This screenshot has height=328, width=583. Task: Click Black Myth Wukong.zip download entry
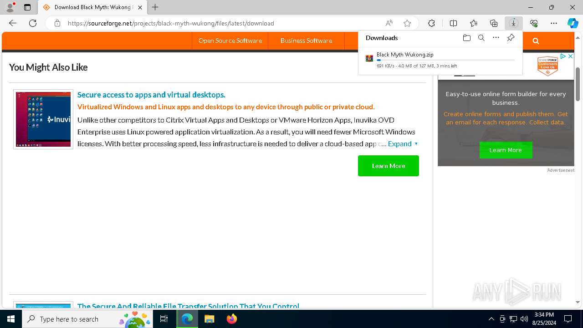point(440,60)
